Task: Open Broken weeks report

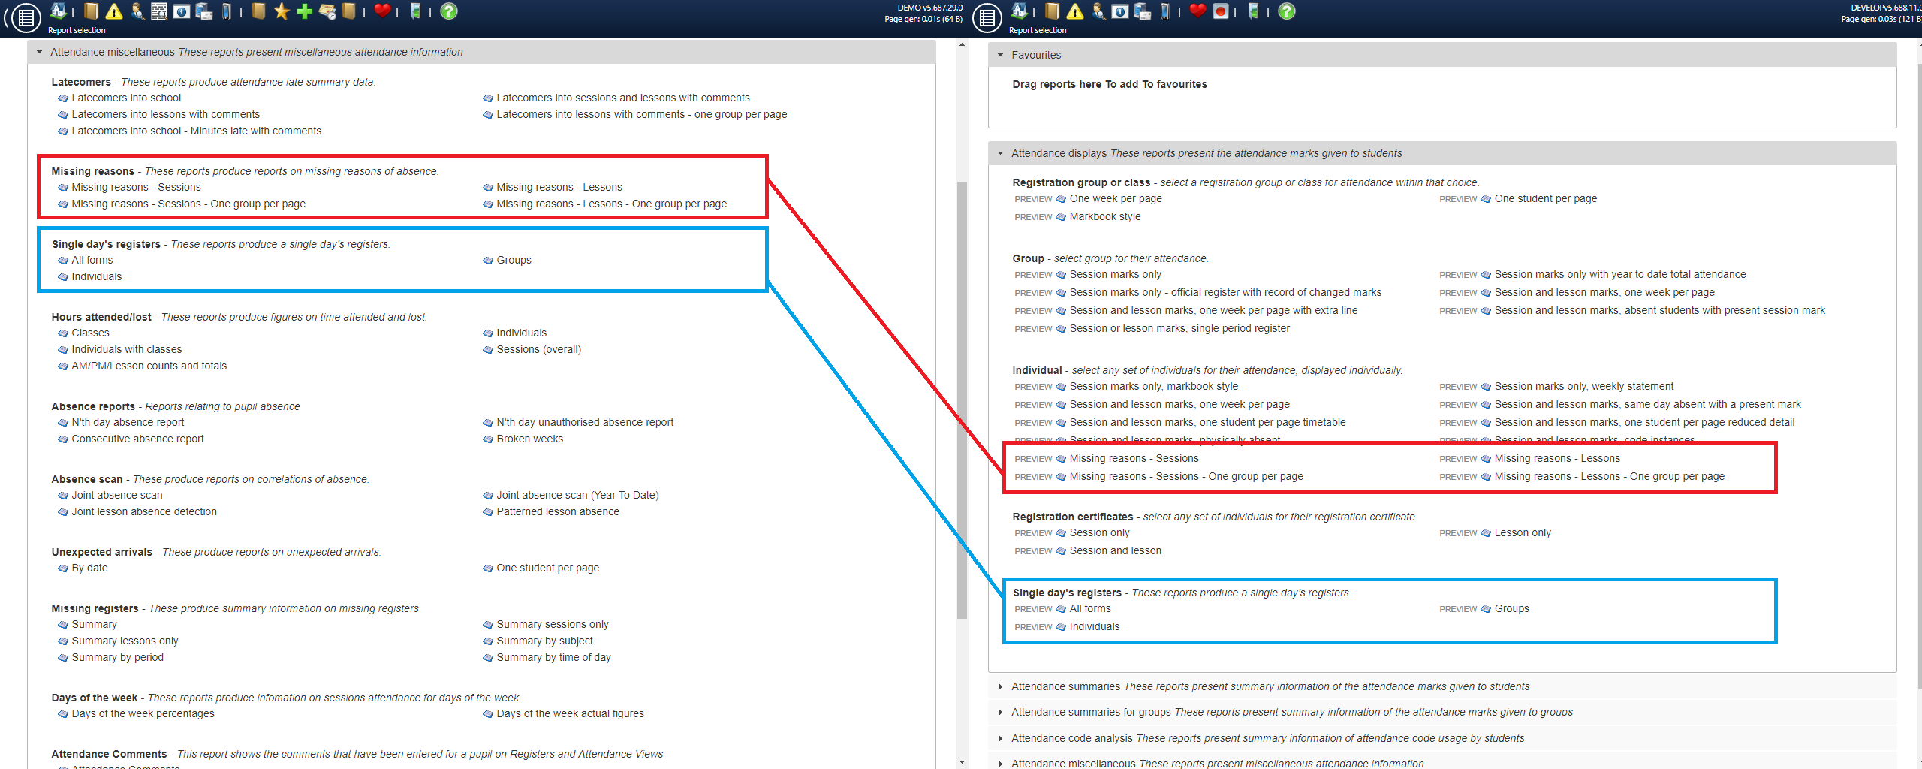Action: [x=529, y=439]
